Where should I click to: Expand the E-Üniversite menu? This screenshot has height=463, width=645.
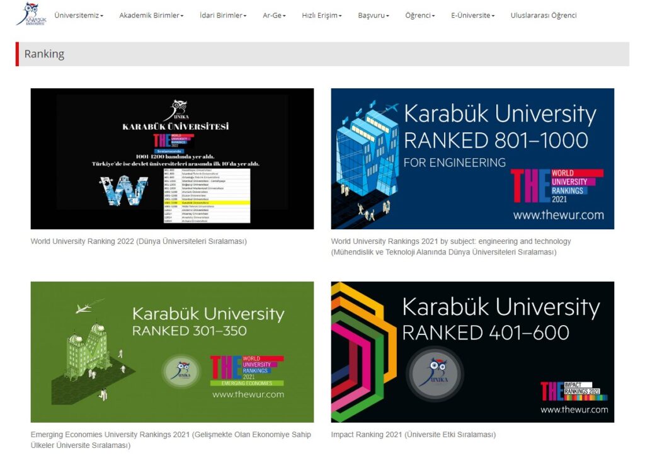pos(472,15)
